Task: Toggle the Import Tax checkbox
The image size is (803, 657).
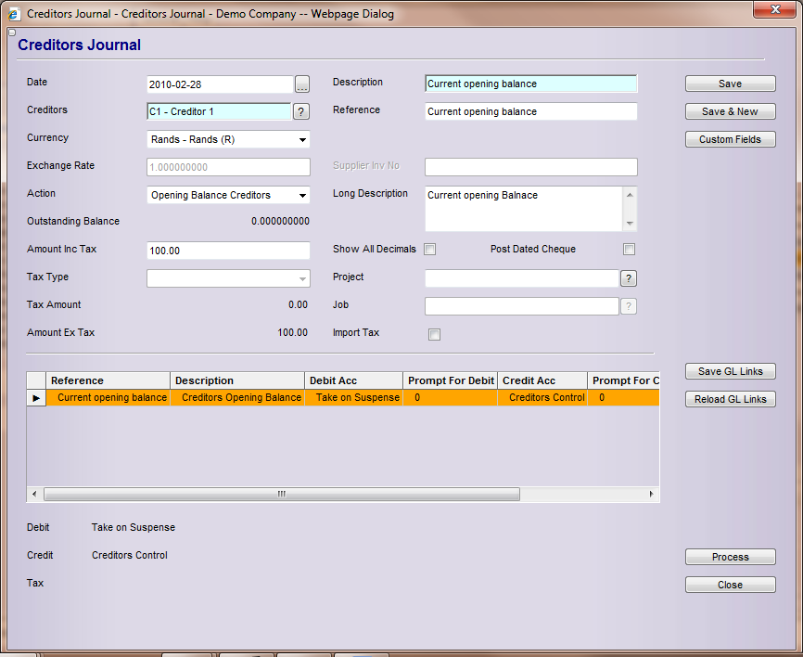Action: [434, 334]
